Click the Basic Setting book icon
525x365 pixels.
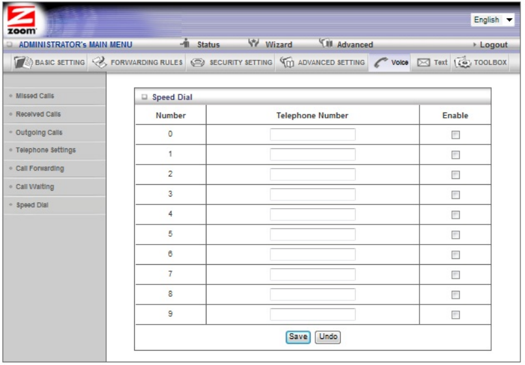click(23, 62)
